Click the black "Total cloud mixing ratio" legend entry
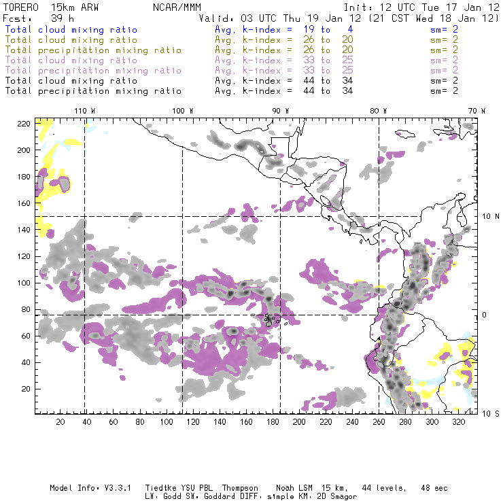 [71, 80]
